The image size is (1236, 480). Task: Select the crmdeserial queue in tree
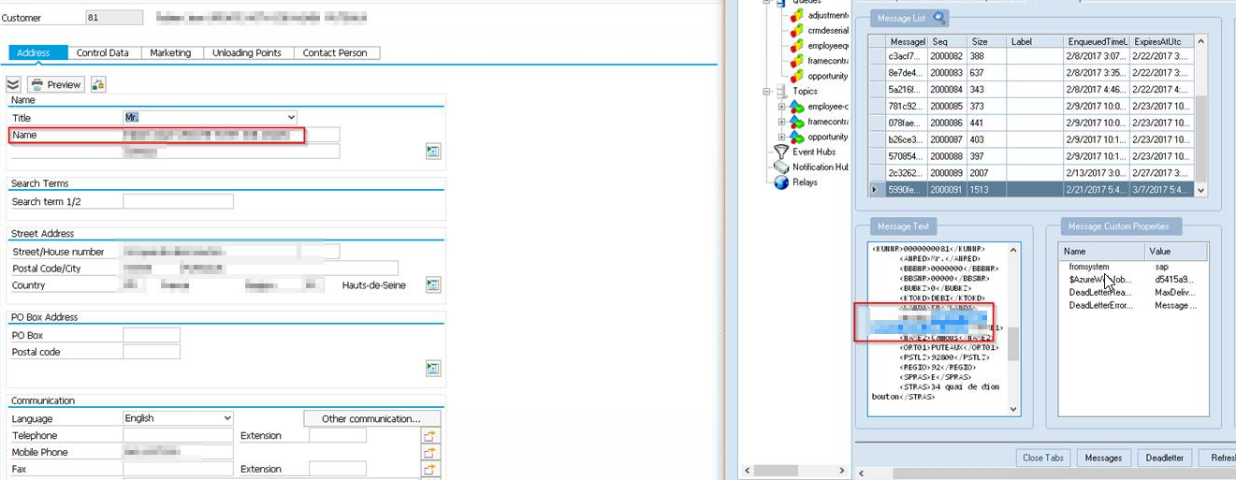coord(820,31)
